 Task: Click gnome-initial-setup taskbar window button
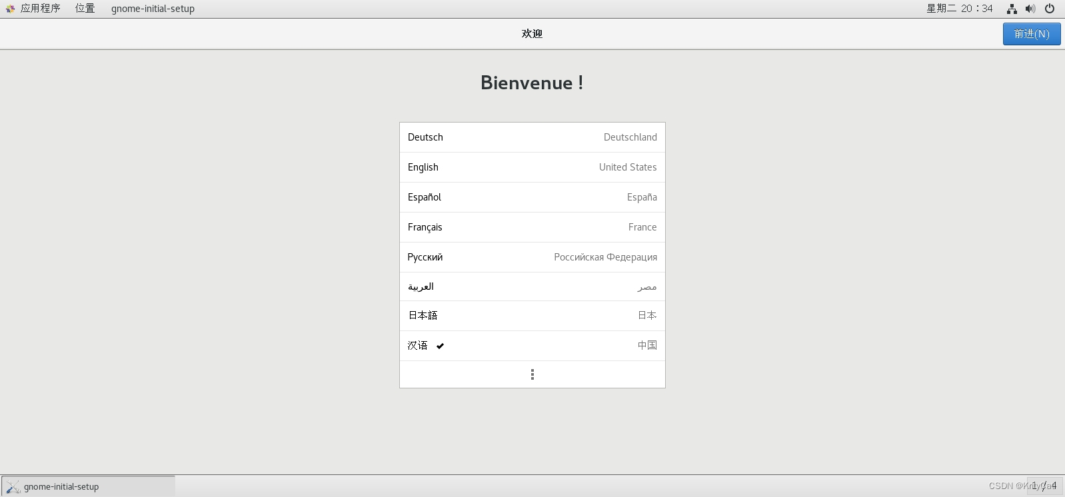pyautogui.click(x=89, y=486)
